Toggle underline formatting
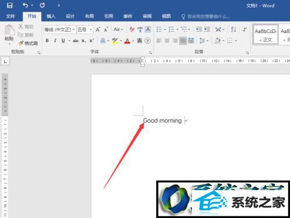The image size is (290, 218). click(x=63, y=41)
